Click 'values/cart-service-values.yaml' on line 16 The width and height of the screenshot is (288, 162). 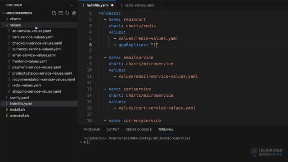click(x=157, y=108)
